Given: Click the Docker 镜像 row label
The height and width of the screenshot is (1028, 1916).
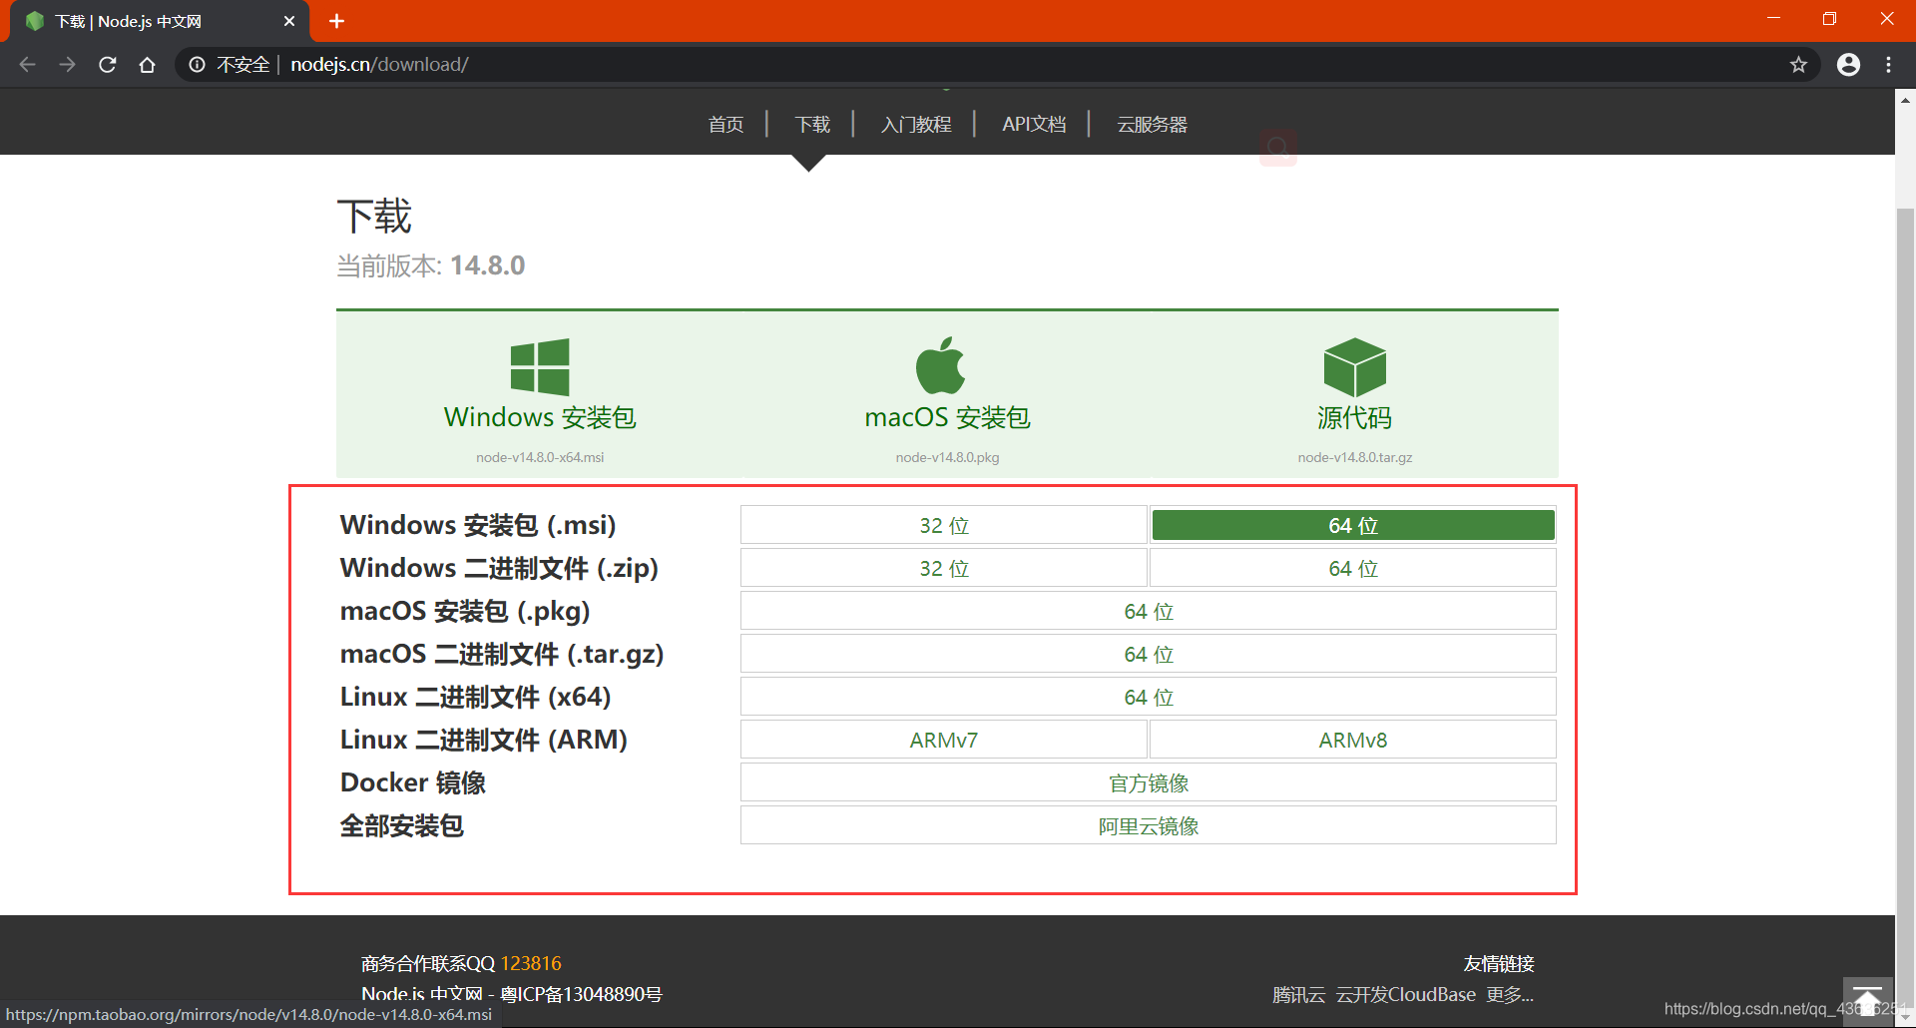Looking at the screenshot, I should coord(413,782).
